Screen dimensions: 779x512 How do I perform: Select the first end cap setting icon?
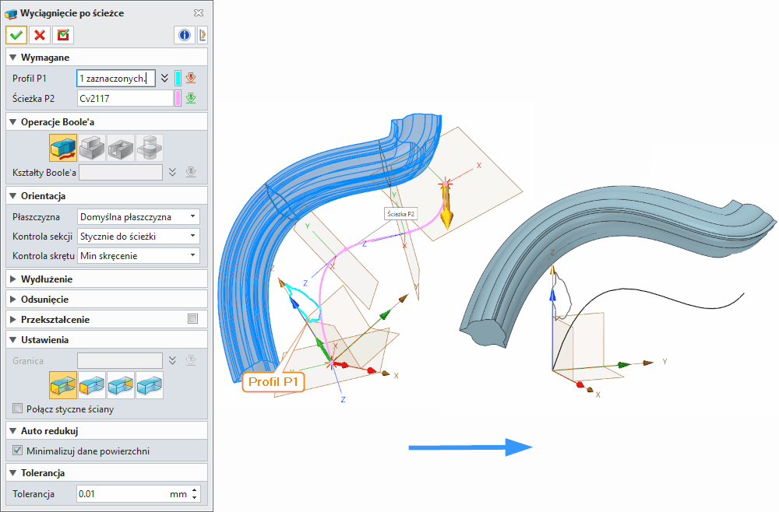[x=62, y=385]
